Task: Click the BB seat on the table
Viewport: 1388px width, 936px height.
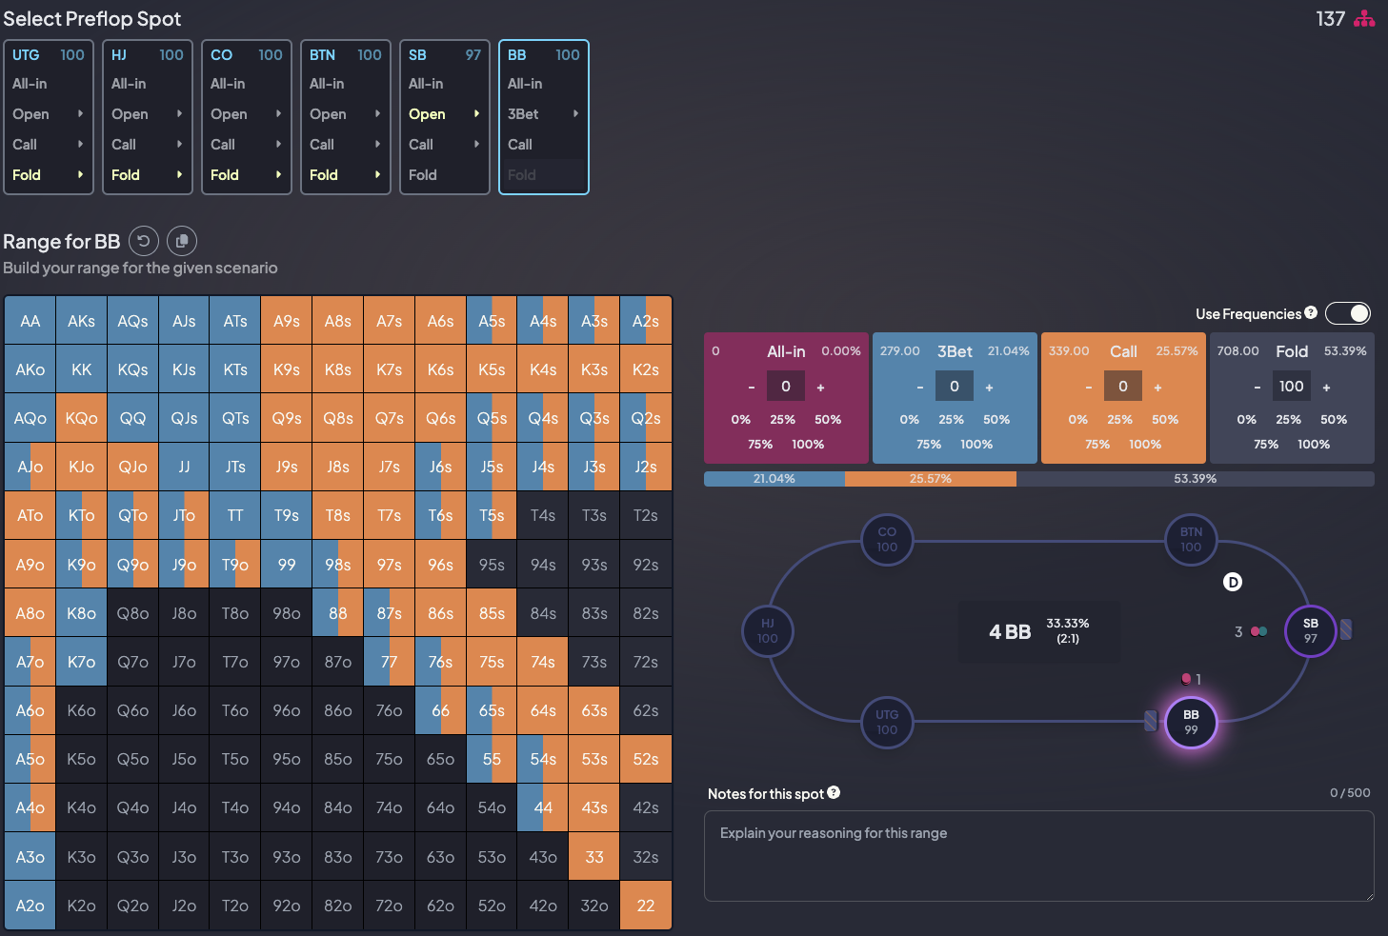Action: point(1191,722)
